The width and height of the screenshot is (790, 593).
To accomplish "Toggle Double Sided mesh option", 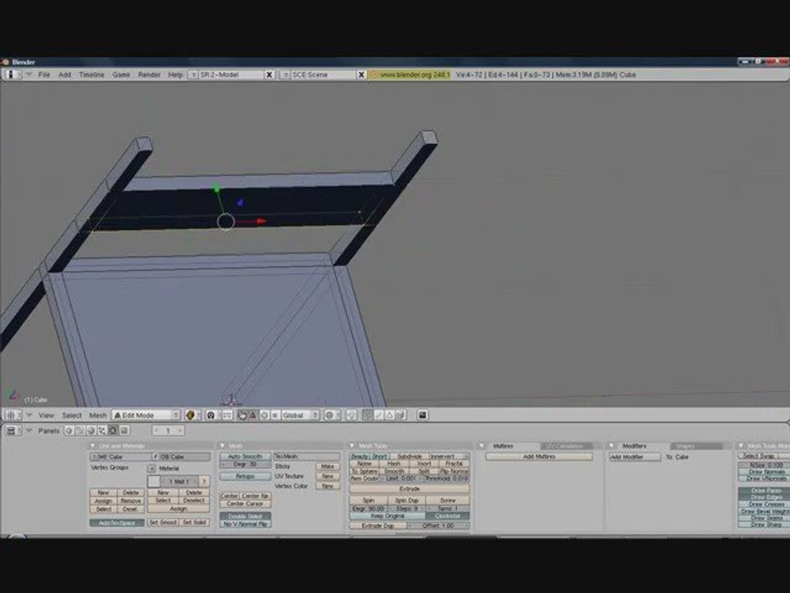I will tap(245, 516).
